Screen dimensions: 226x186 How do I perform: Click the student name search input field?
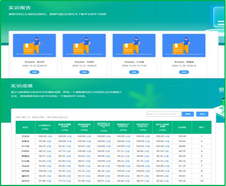coord(164,114)
